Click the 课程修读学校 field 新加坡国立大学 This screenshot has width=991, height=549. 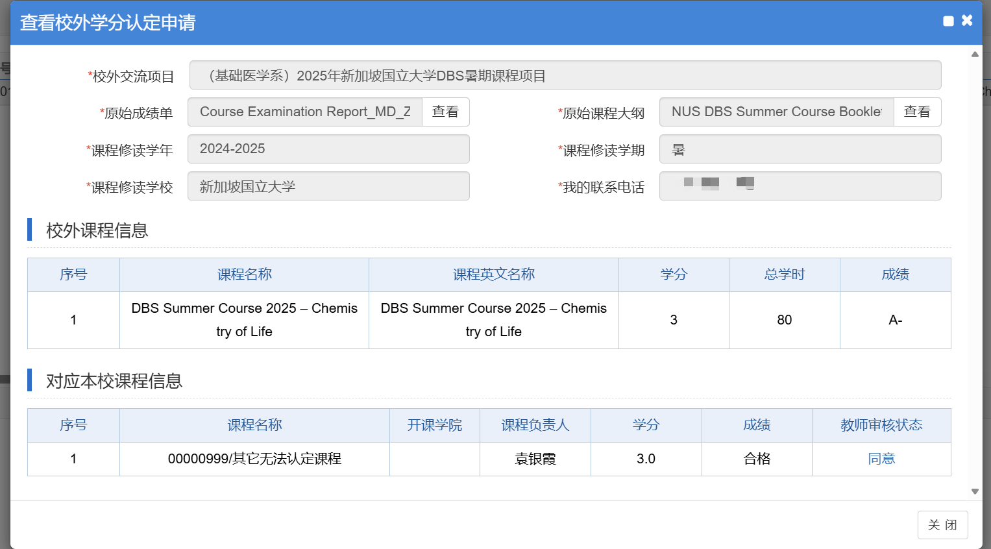(328, 187)
